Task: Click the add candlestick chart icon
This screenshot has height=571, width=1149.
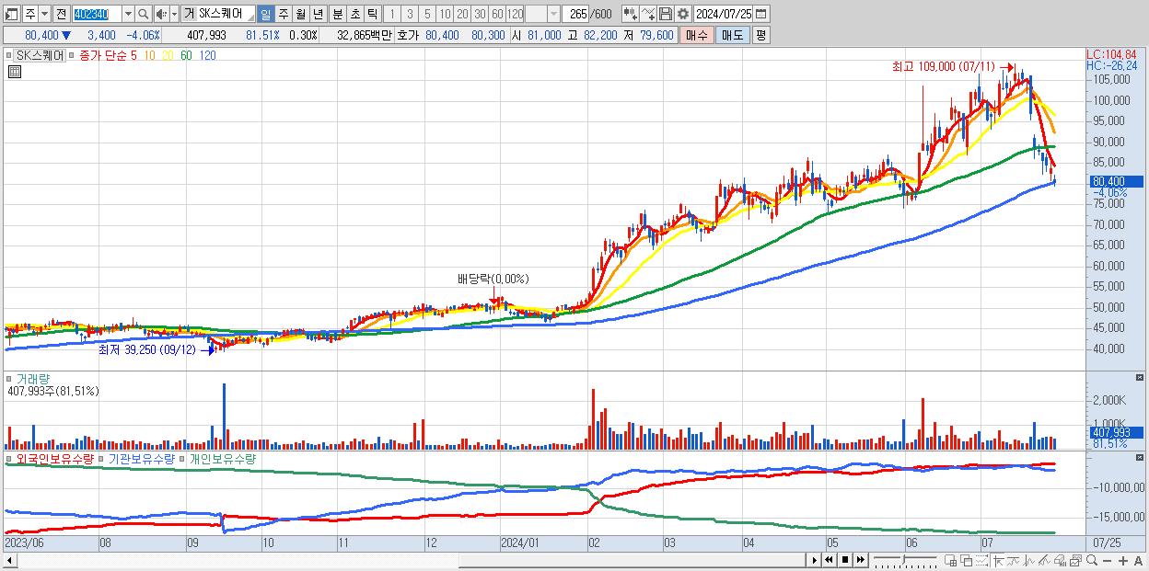Action: [630, 15]
